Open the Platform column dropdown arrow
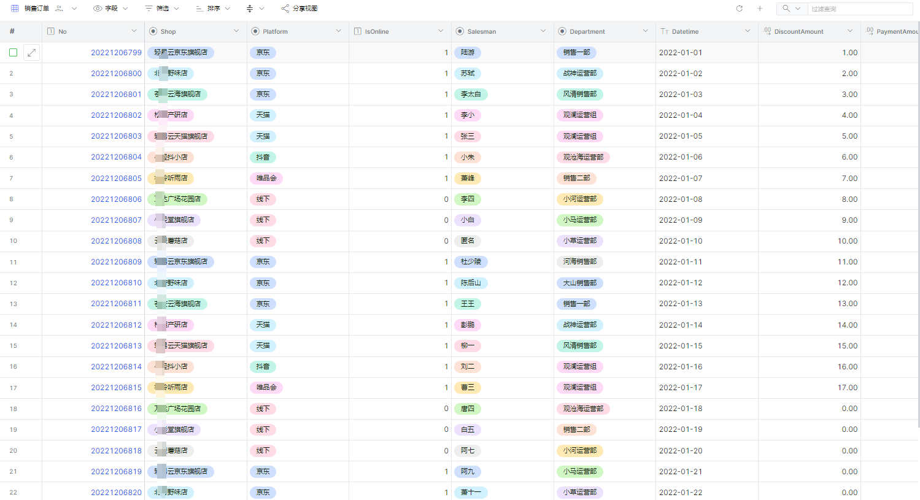The image size is (920, 500). [338, 31]
